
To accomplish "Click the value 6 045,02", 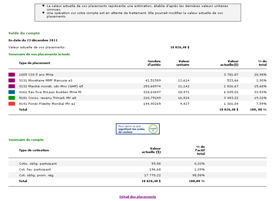I will pos(231,92).
